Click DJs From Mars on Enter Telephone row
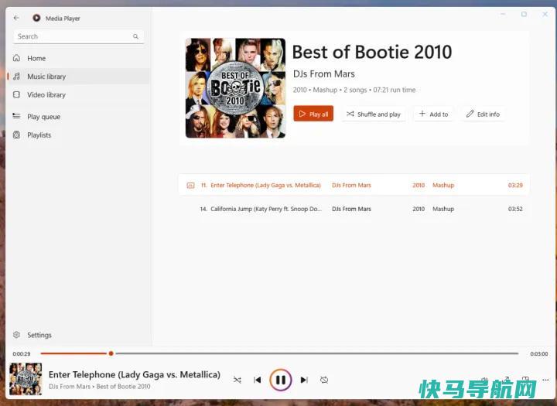The width and height of the screenshot is (557, 406). pos(351,185)
